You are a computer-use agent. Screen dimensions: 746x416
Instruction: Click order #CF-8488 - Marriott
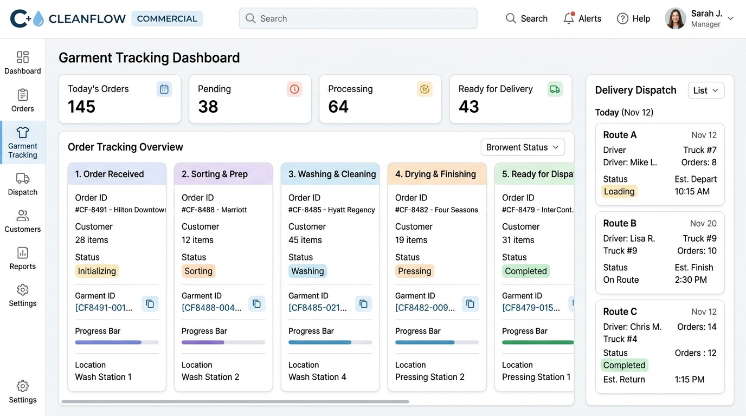(x=214, y=210)
